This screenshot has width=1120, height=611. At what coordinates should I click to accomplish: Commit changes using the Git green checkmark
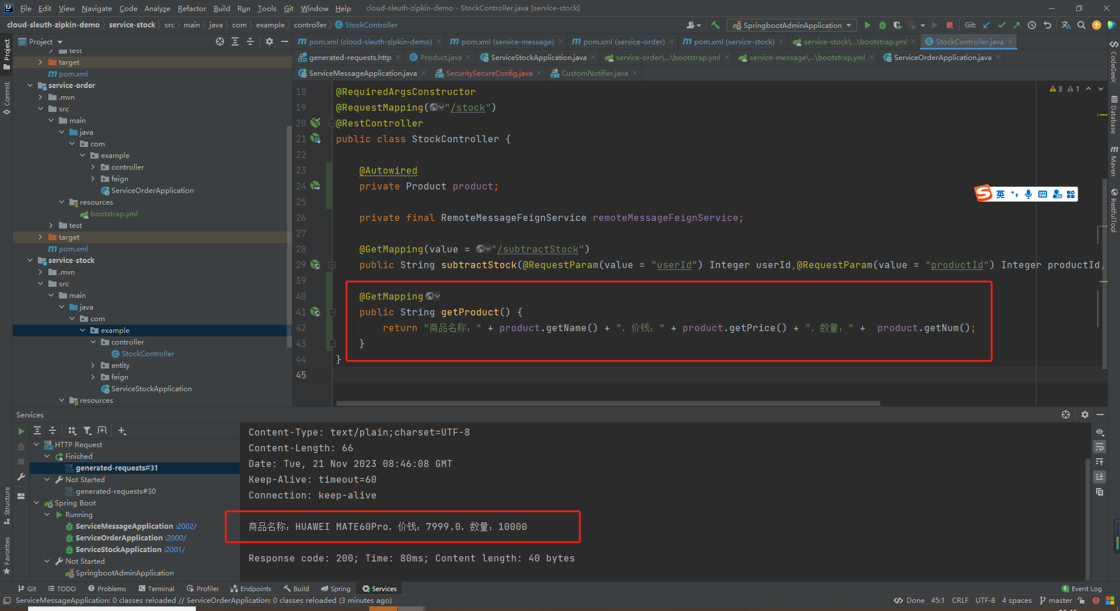click(1002, 25)
